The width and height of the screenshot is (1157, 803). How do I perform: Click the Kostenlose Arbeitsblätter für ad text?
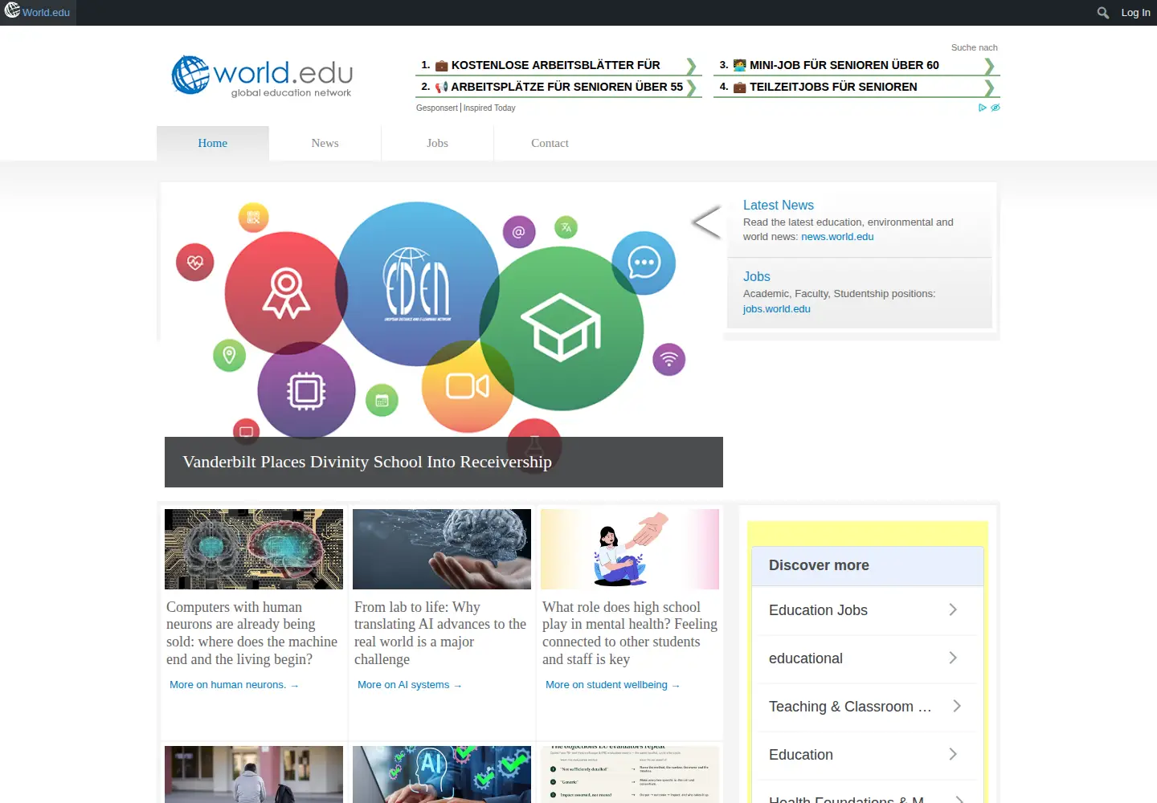(x=555, y=65)
